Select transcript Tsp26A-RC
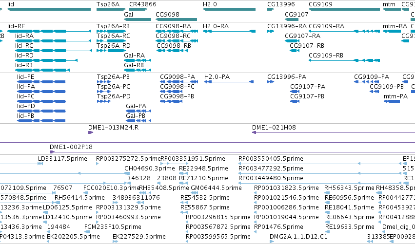 pyautogui.click(x=111, y=41)
